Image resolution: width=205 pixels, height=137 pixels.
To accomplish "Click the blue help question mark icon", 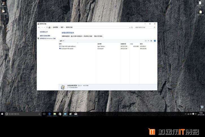I will tap(155, 41).
